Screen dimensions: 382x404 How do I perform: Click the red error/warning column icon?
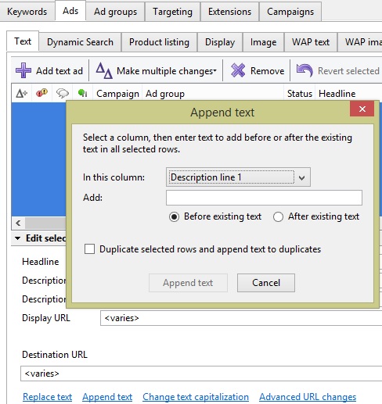click(41, 93)
